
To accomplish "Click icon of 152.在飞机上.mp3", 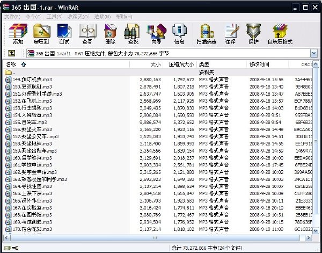I will pos(8,101).
